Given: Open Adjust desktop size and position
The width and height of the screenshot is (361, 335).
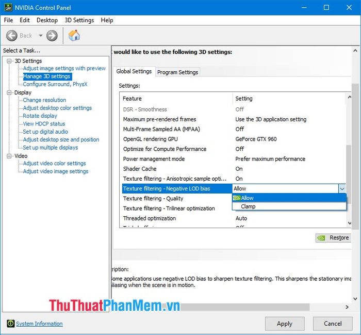Looking at the screenshot, I should coord(61,139).
